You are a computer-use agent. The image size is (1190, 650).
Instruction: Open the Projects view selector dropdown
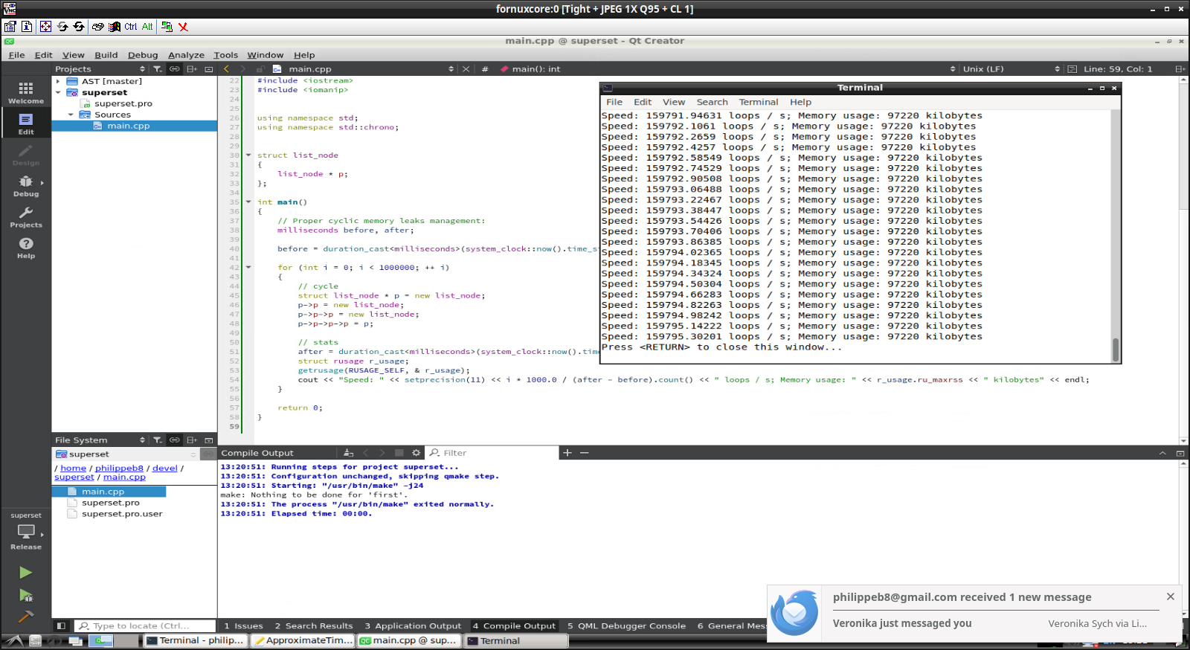click(100, 69)
